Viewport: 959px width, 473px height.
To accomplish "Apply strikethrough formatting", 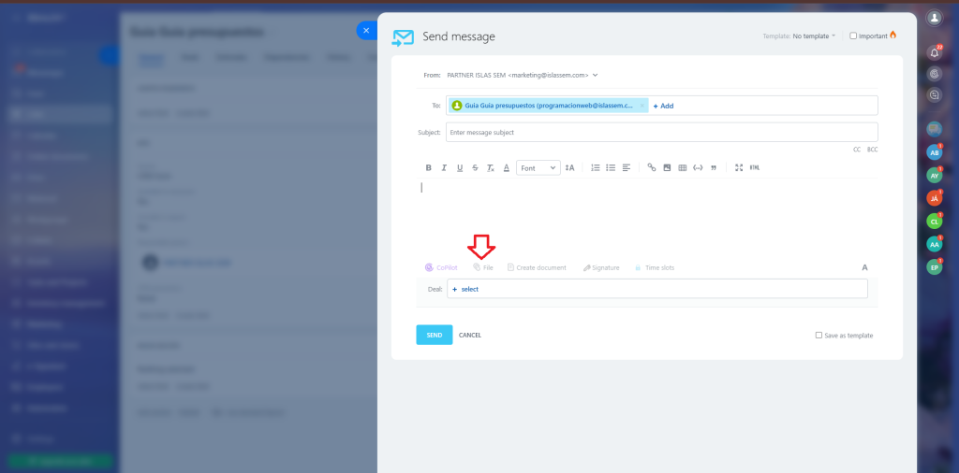I will pos(475,167).
